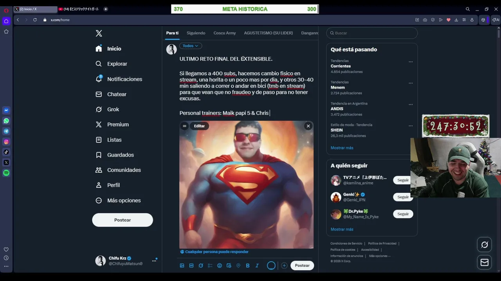Take a snapshot with camera icon
The width and height of the screenshot is (501, 281).
pos(425,20)
